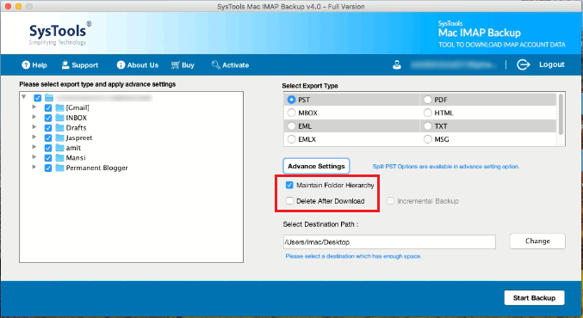Image resolution: width=583 pixels, height=318 pixels.
Task: Expand the Drafts folder node
Action: tap(34, 127)
